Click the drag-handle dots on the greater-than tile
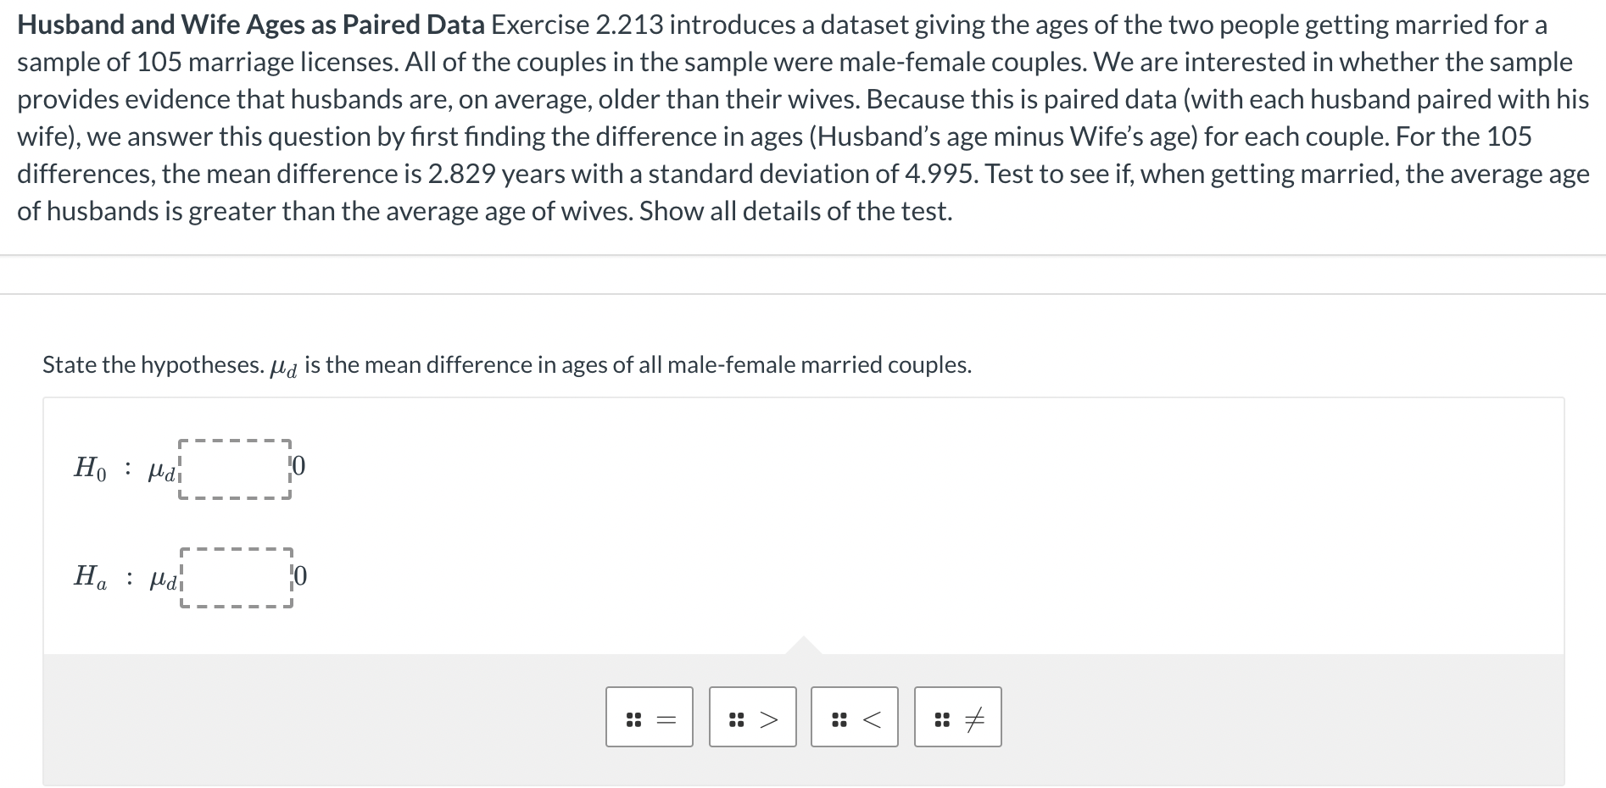The image size is (1606, 788). tap(736, 717)
